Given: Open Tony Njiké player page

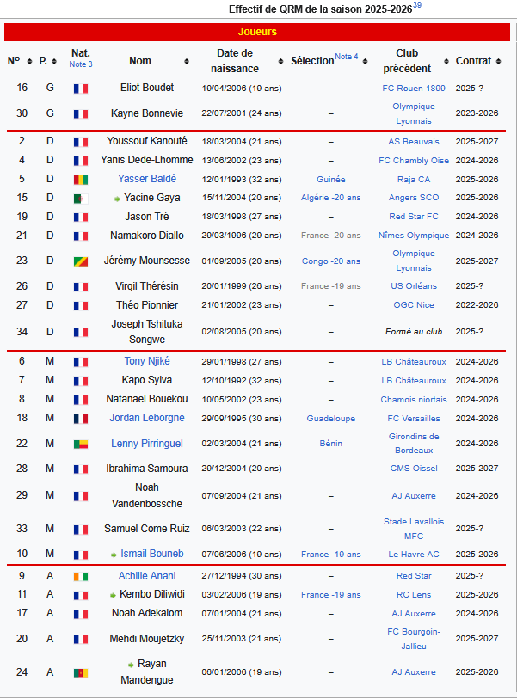Looking at the screenshot, I should pyautogui.click(x=147, y=362).
